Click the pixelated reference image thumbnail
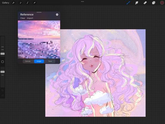The width and height of the screenshot is (165, 124). 39,40
